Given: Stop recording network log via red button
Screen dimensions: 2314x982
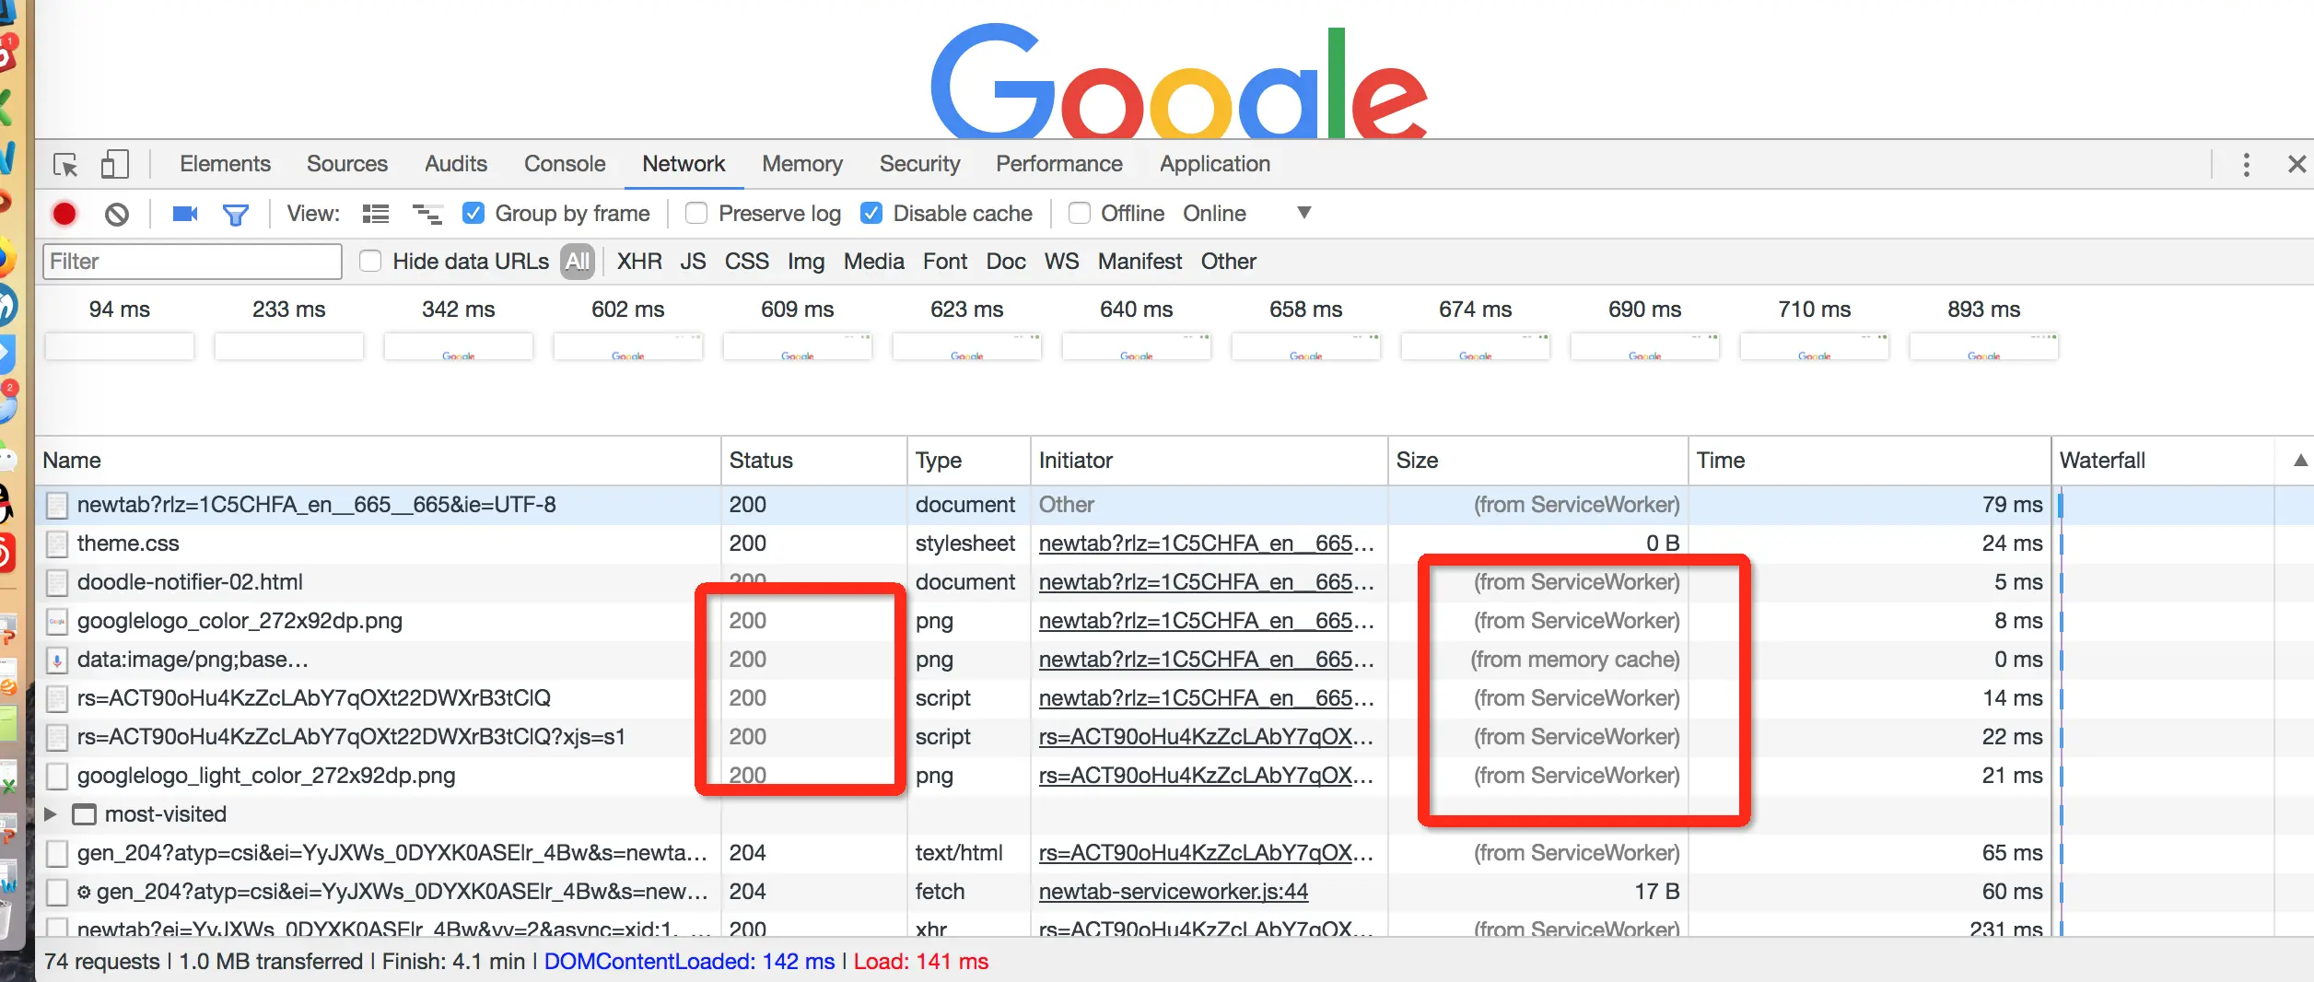Looking at the screenshot, I should [64, 214].
